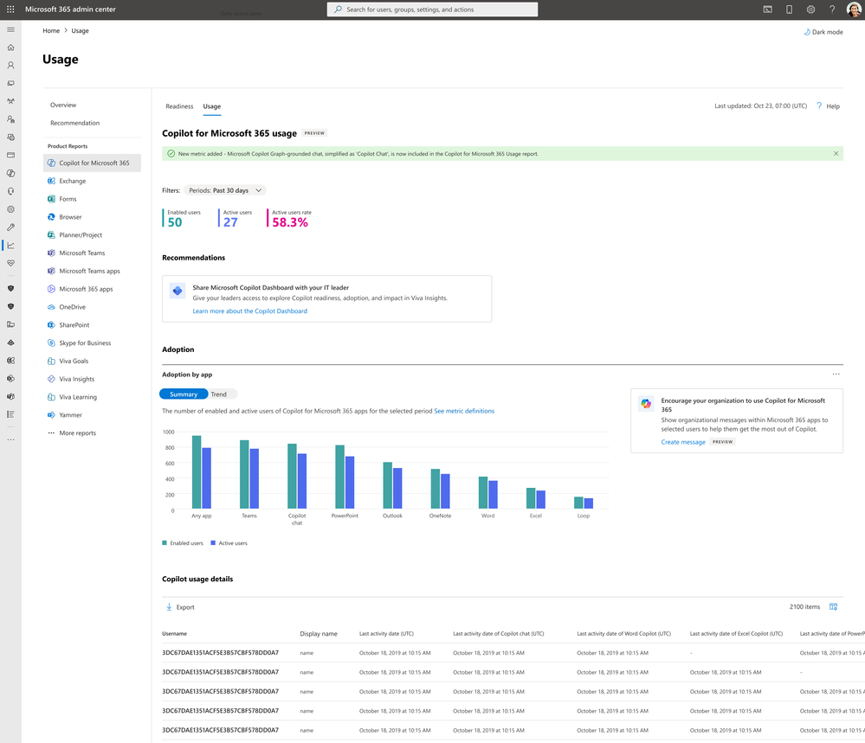Click Enabled users legend color swatch

(x=165, y=543)
